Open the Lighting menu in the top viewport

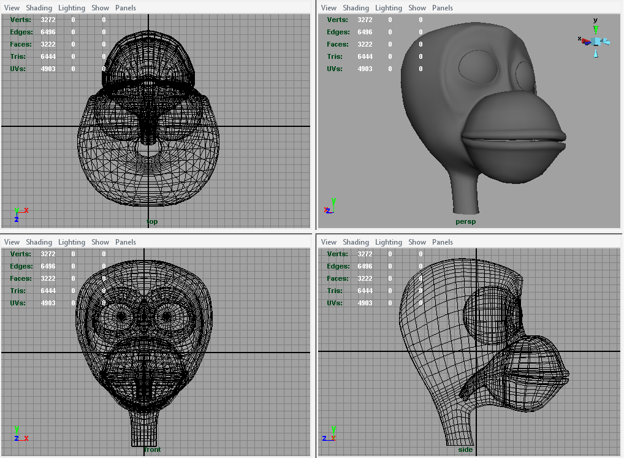coord(72,8)
